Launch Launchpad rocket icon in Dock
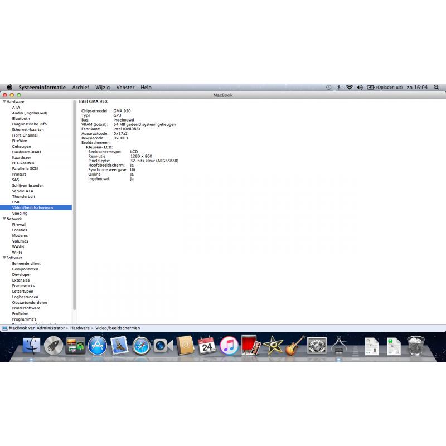This screenshot has width=446, height=446. click(x=54, y=345)
